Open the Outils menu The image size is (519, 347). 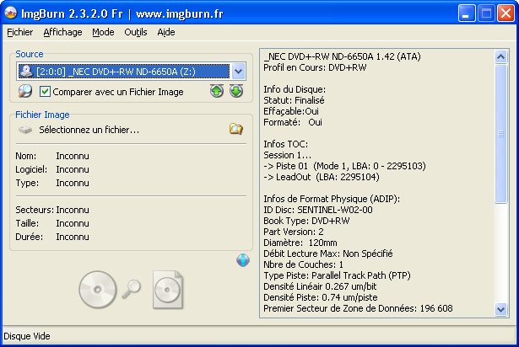click(x=135, y=32)
